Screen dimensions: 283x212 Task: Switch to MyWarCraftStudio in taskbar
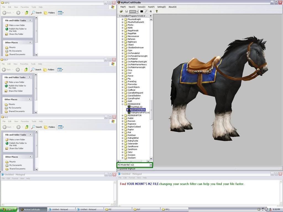[x=33, y=210]
